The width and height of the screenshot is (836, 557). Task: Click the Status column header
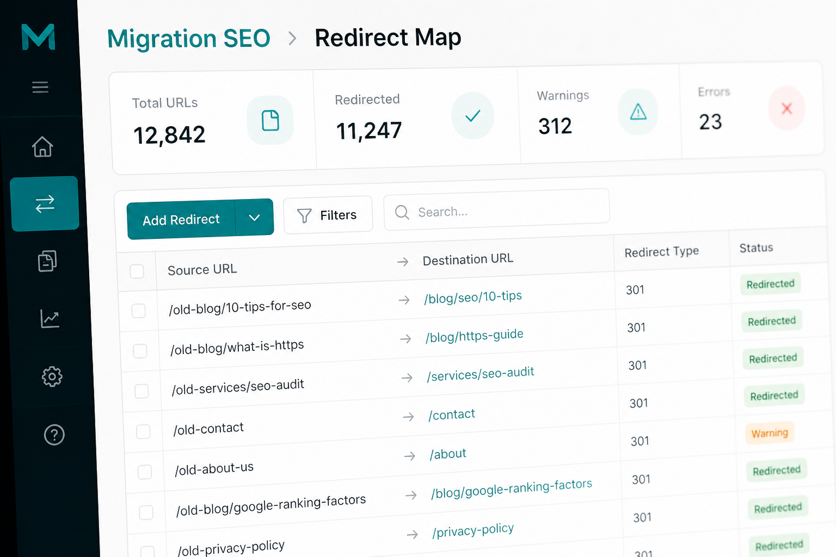pyautogui.click(x=756, y=248)
